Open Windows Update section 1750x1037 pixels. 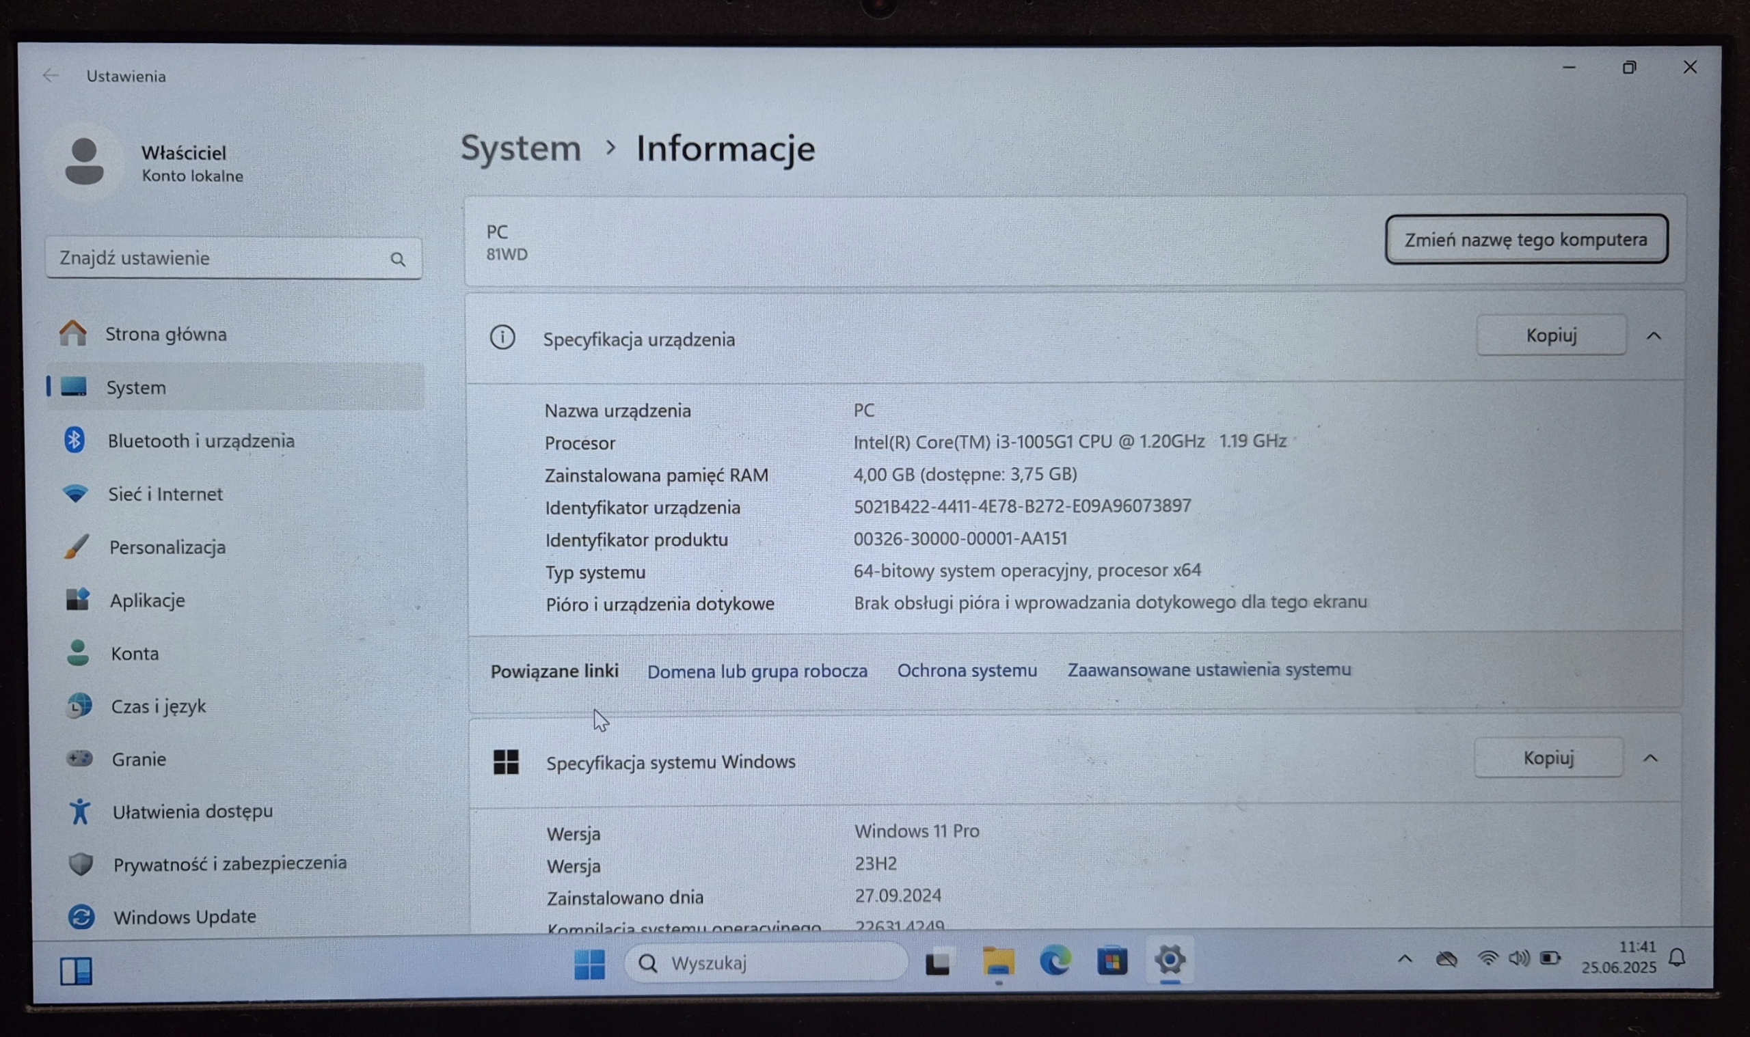point(185,916)
